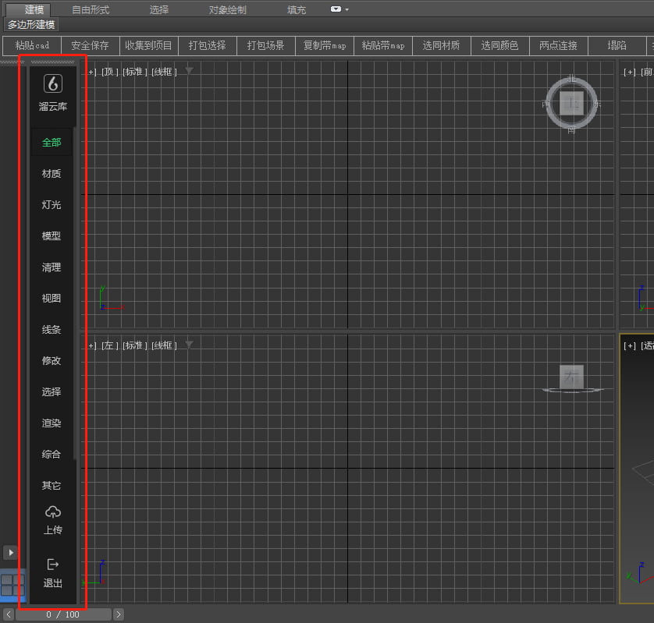Viewport: 654px width, 623px height.
Task: Step timeline forward with right arrow
Action: [x=119, y=614]
